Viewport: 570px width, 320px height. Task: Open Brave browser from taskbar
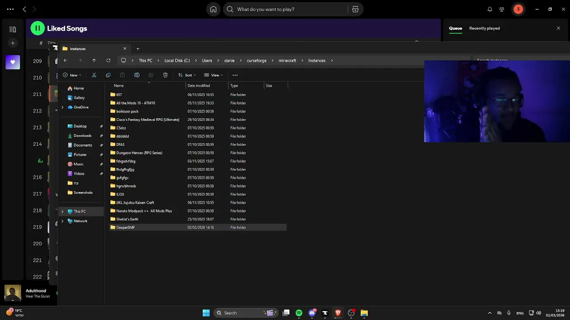(x=338, y=313)
